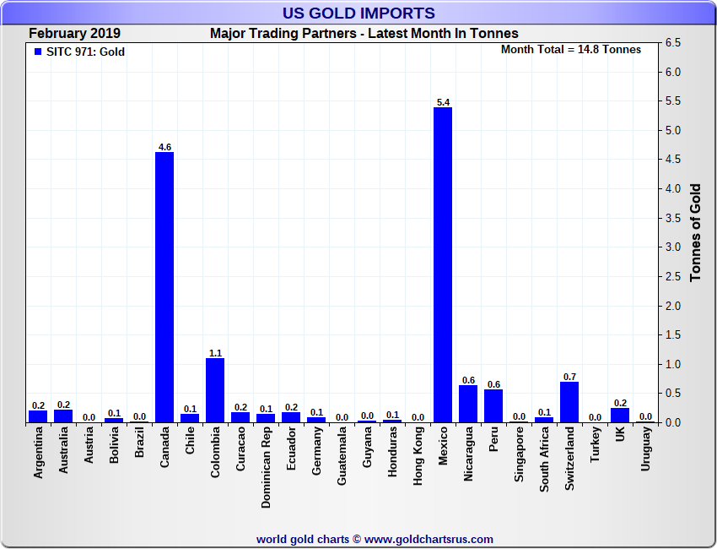
Task: Click the Tonnes of Gold axis title
Action: [x=696, y=232]
